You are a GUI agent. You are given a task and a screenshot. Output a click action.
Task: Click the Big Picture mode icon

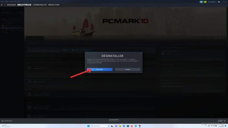(219, 2)
